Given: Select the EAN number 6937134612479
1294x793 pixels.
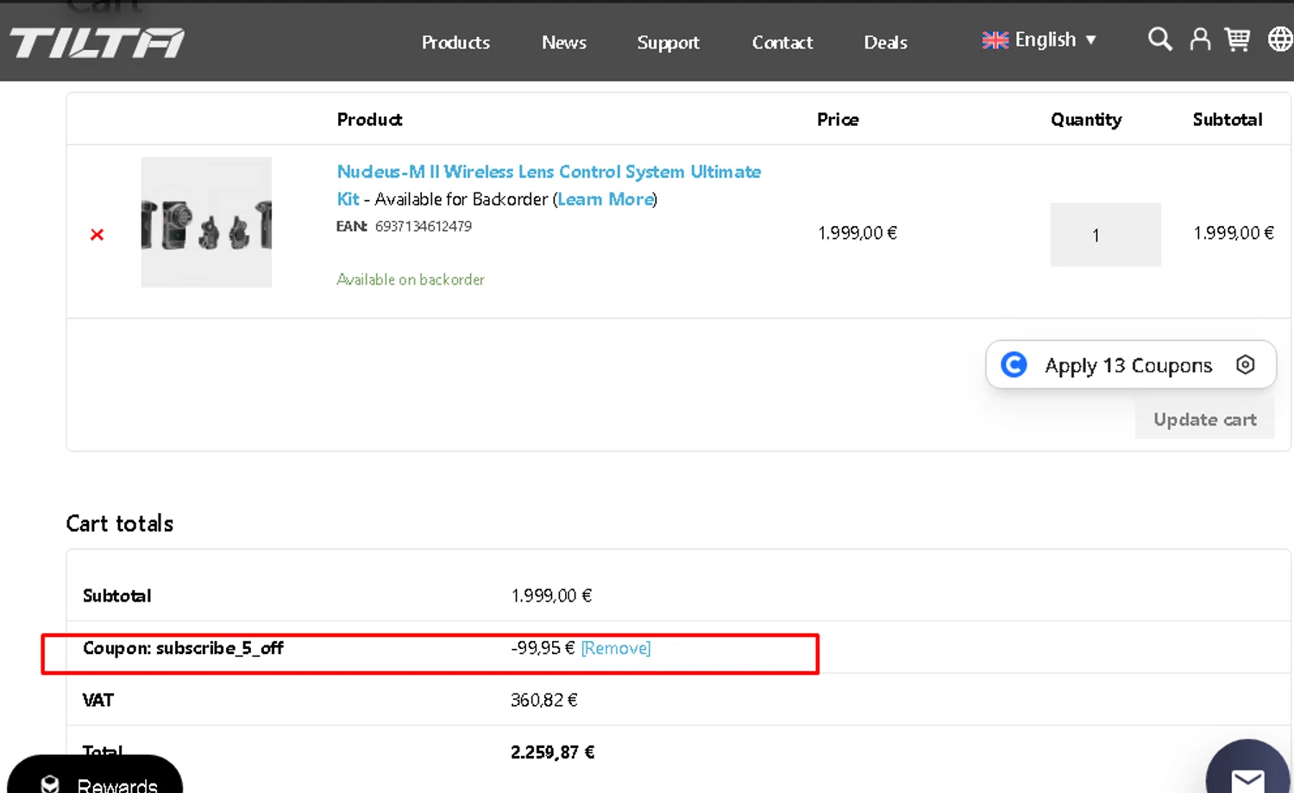Looking at the screenshot, I should click(x=424, y=226).
